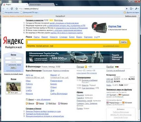Open Сайты Волгограда link

tap(59, 94)
